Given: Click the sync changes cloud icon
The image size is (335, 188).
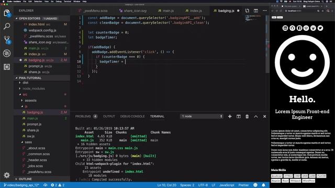Looking at the screenshot, I should pyautogui.click(x=46, y=185).
